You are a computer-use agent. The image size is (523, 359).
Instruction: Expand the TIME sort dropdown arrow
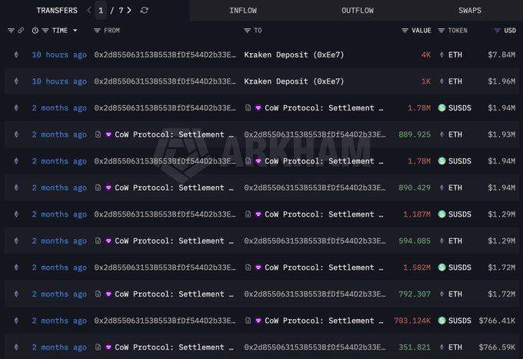point(75,30)
